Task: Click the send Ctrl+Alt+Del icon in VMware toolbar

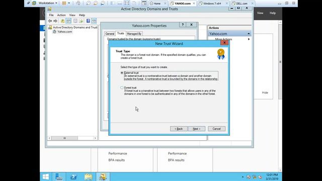Action: coord(78,3)
